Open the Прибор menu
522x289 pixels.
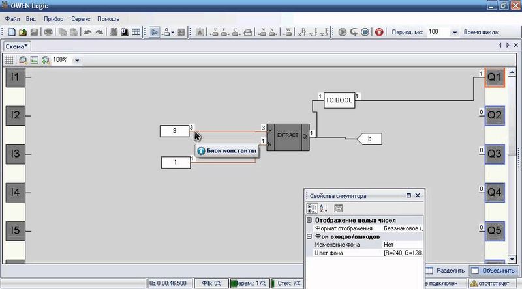point(54,20)
